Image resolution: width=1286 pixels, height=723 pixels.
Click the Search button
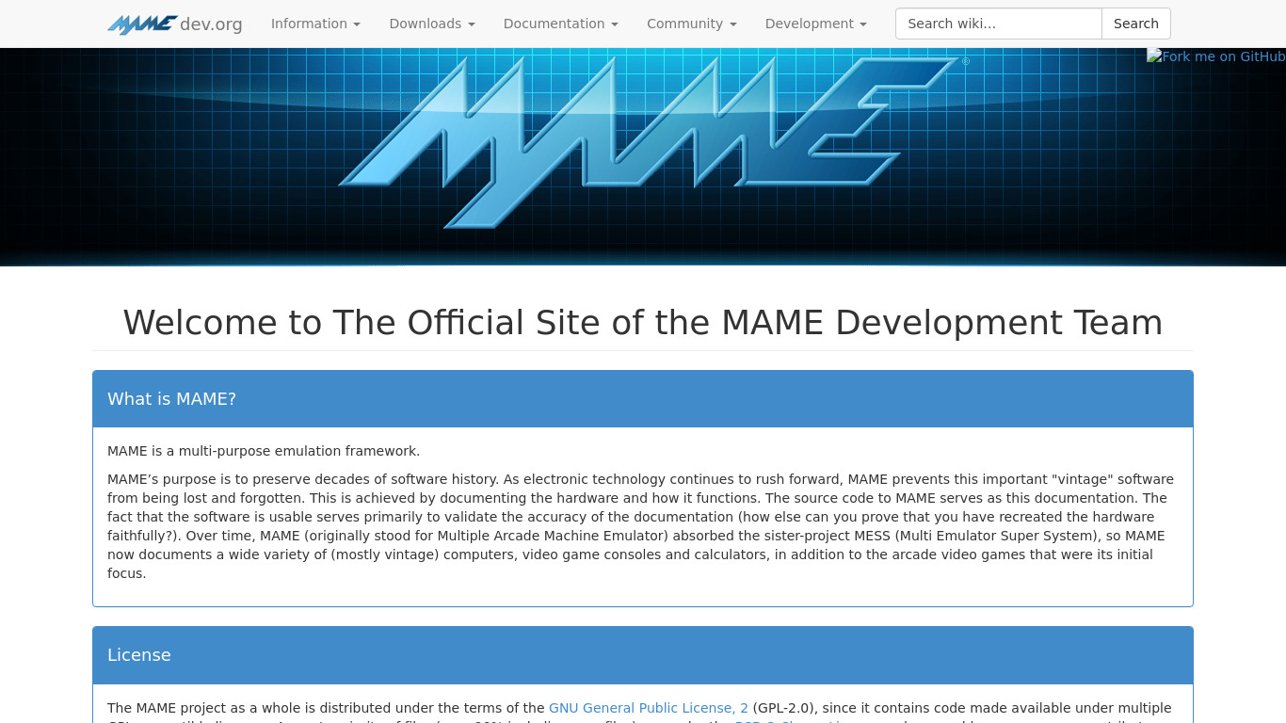point(1136,24)
